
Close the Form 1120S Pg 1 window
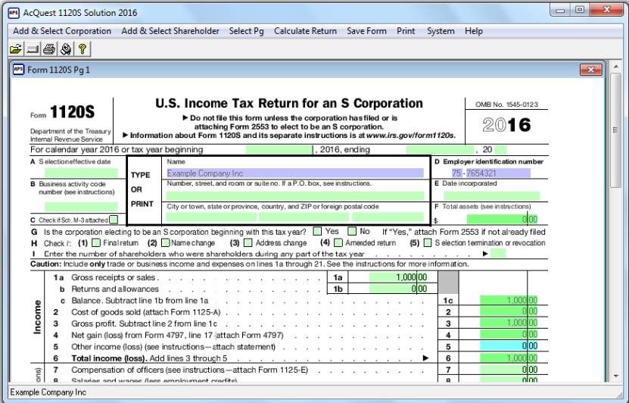point(591,70)
